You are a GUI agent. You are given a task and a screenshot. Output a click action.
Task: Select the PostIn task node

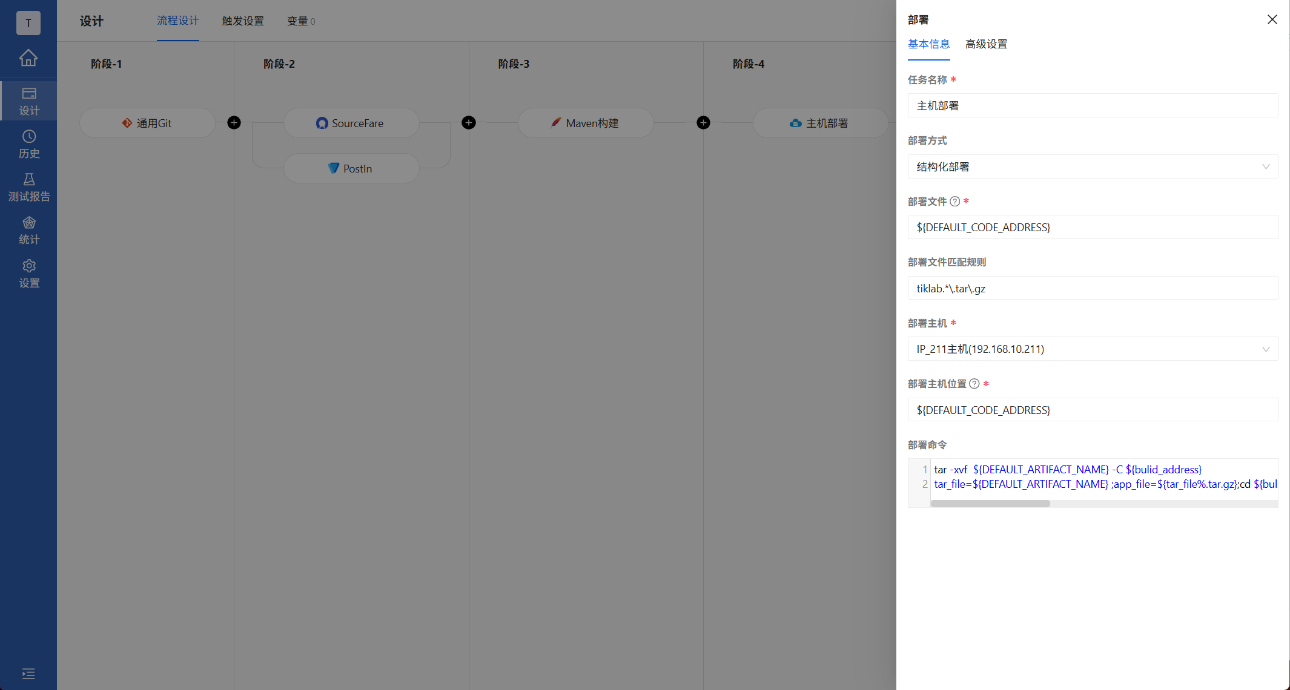[351, 169]
